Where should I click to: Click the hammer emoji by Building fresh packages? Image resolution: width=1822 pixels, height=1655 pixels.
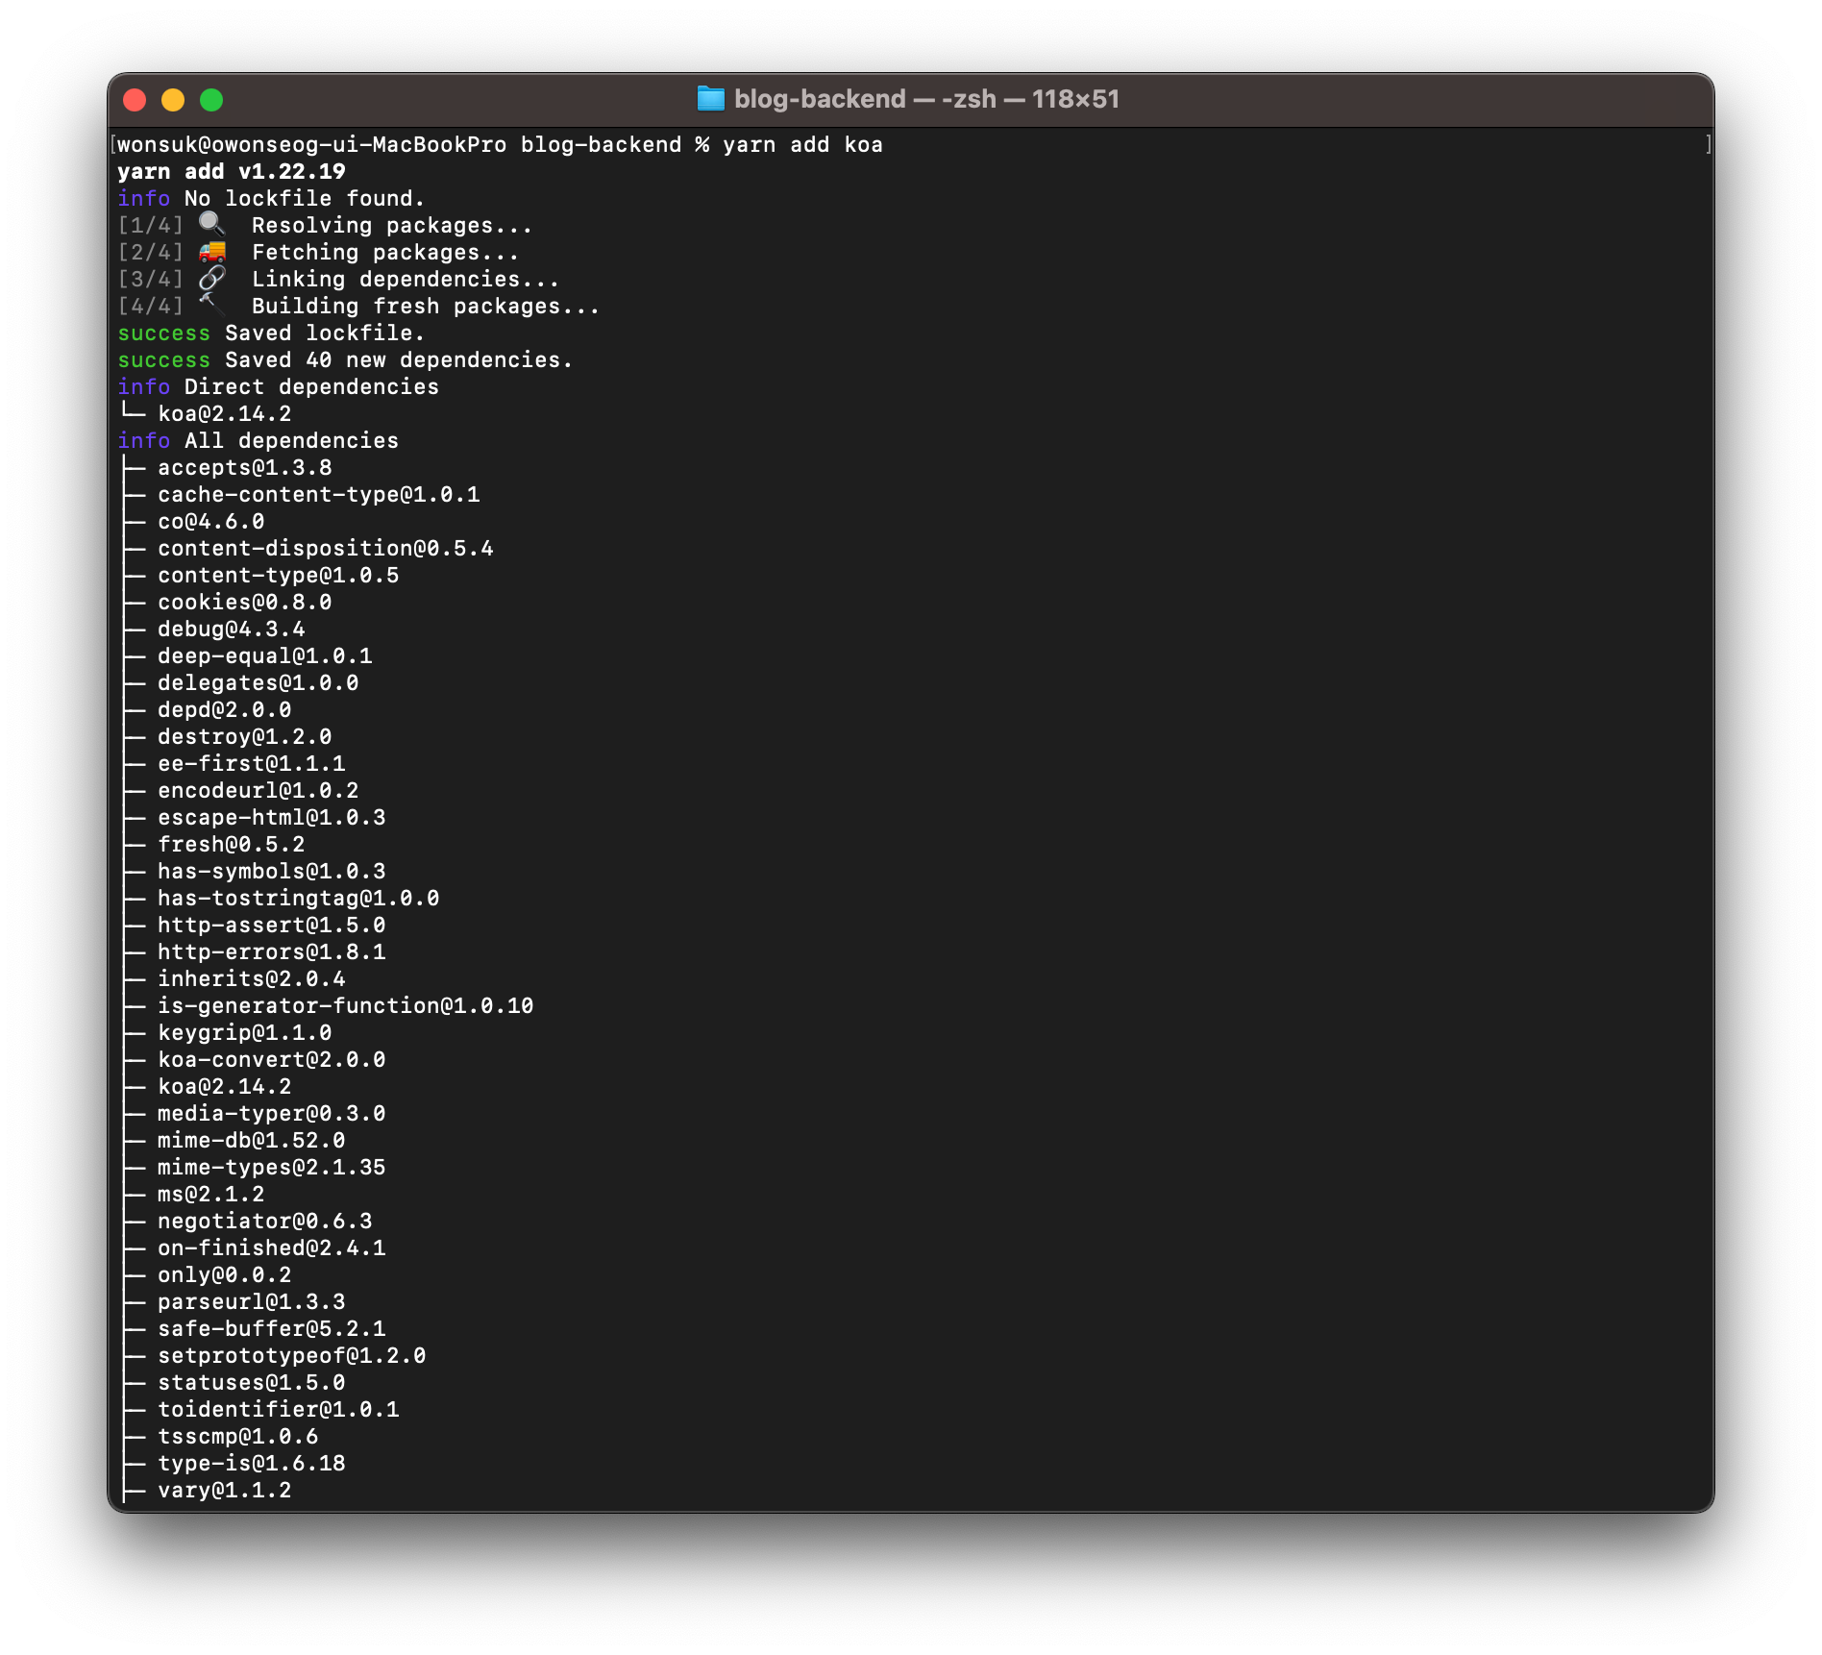[x=211, y=305]
